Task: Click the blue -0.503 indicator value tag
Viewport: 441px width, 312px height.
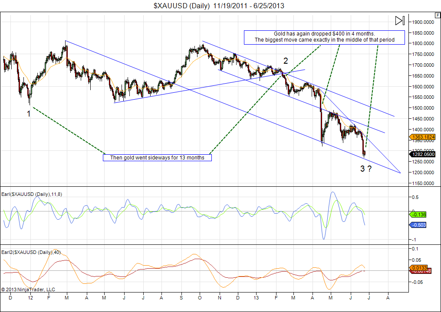Action: click(419, 224)
